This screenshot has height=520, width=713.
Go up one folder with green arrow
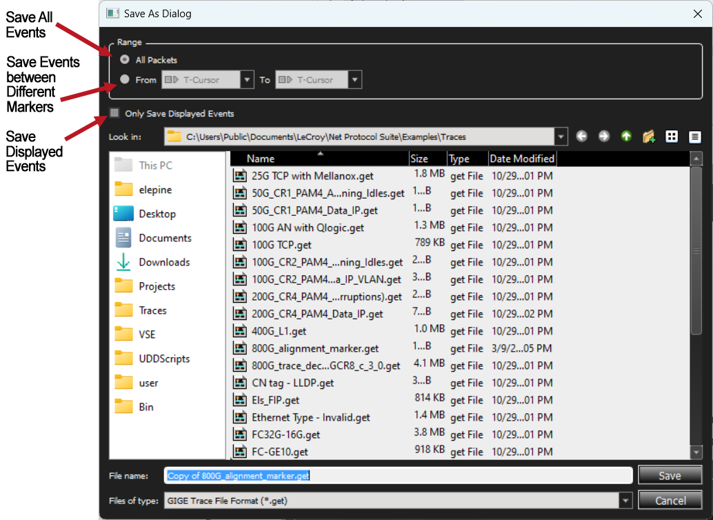[x=626, y=137]
